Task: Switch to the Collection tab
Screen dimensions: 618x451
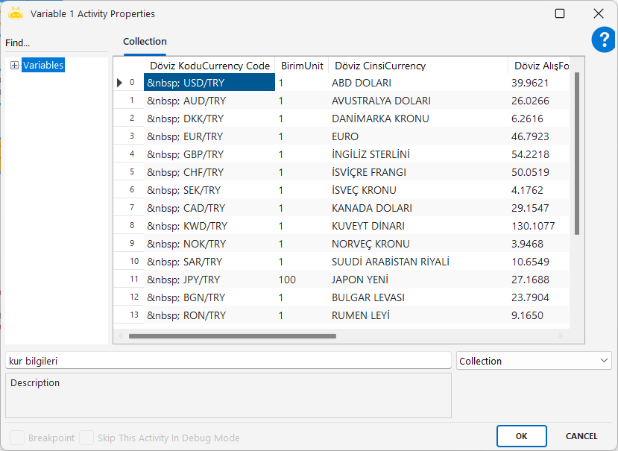Action: point(145,42)
